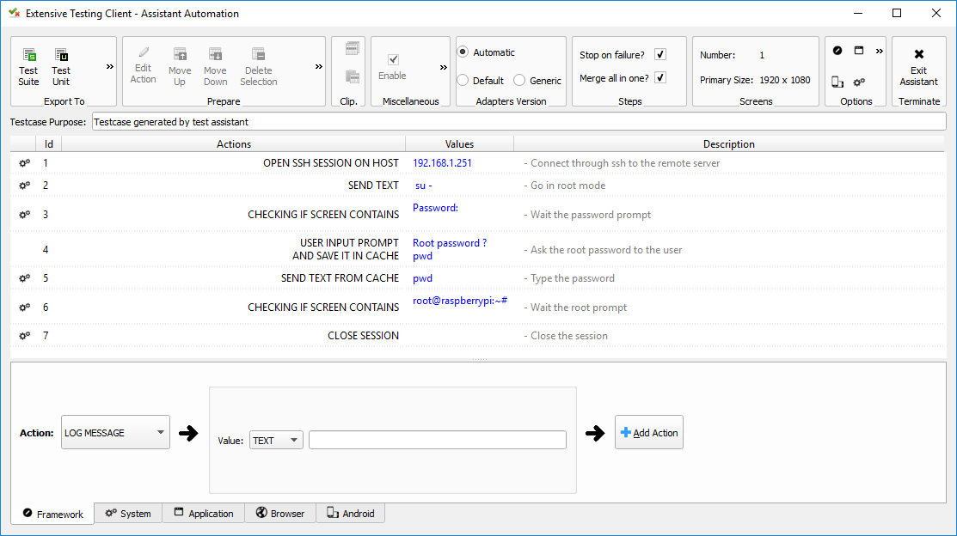Toggle the Merge all in one checkbox

(x=660, y=77)
